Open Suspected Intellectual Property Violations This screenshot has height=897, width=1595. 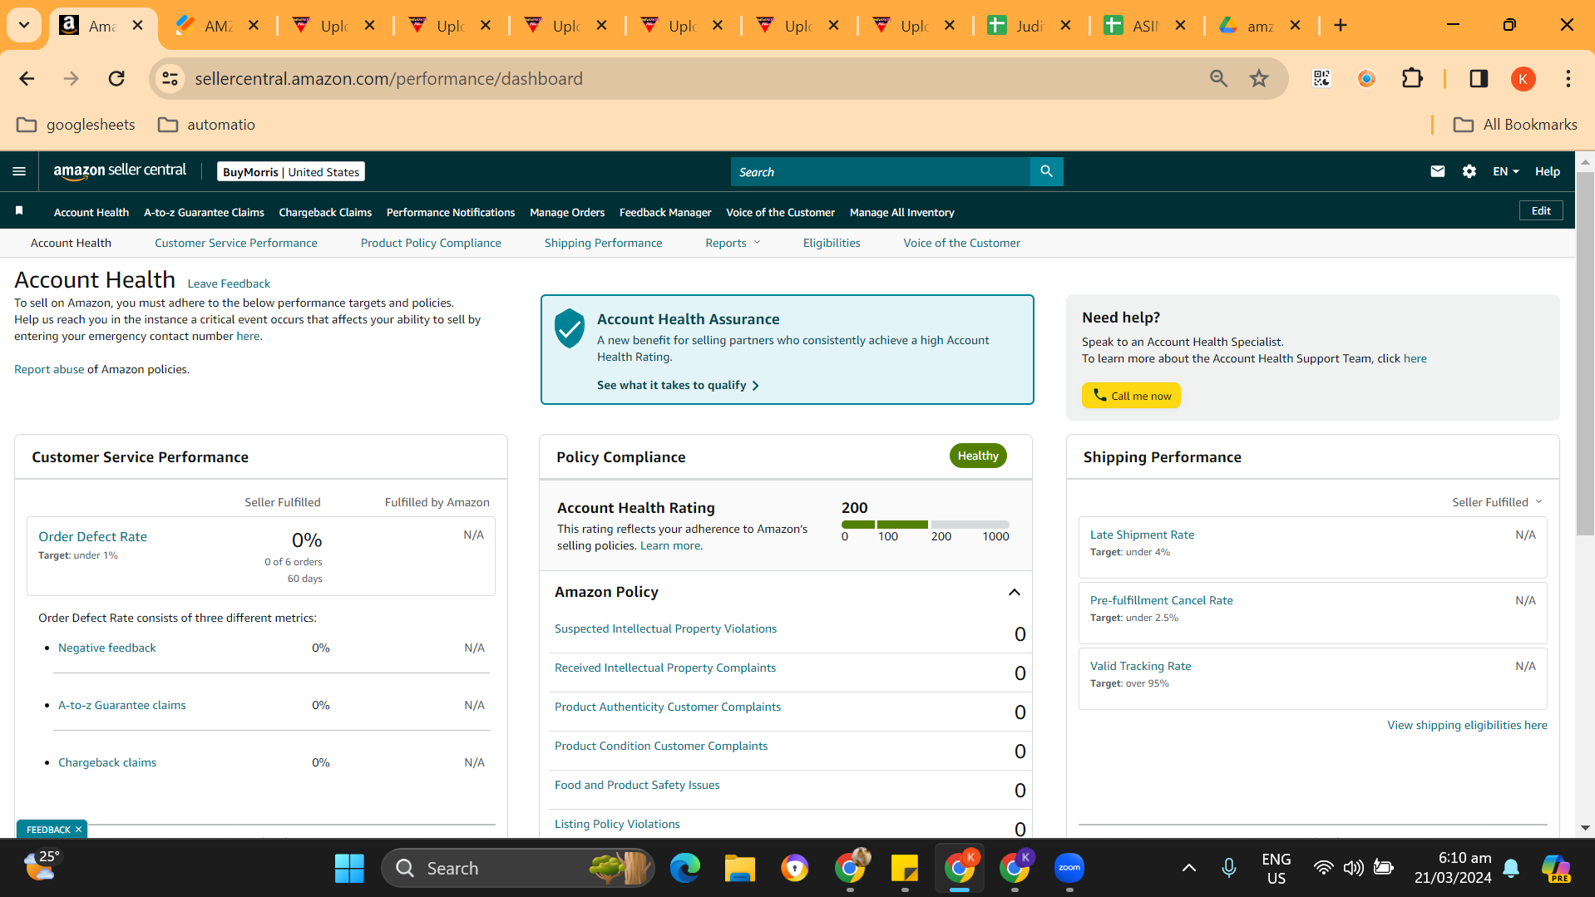pyautogui.click(x=665, y=628)
